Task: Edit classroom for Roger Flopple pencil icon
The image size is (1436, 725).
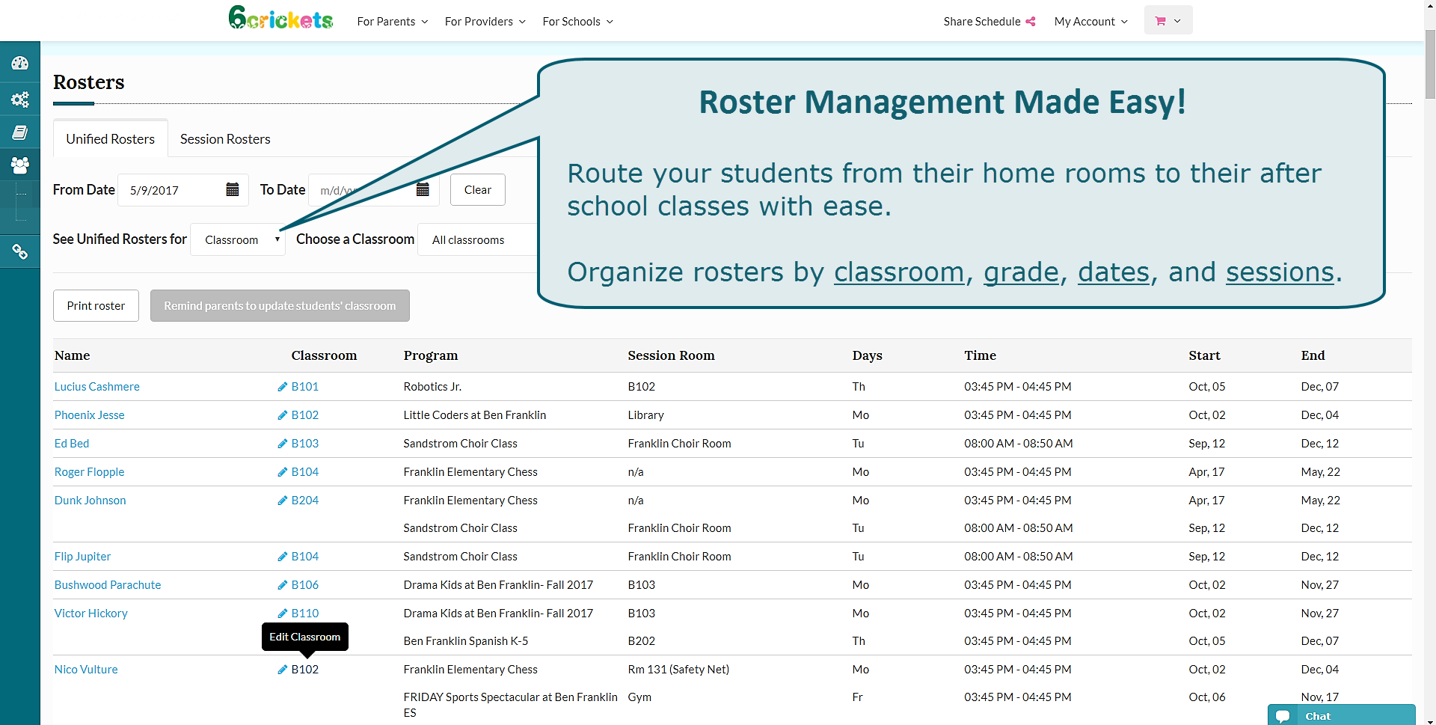Action: pos(282,472)
